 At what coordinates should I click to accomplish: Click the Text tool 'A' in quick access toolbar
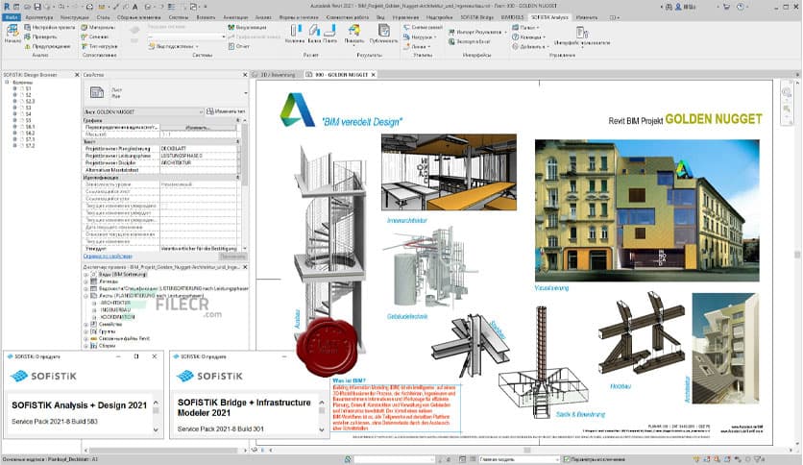[x=135, y=7]
